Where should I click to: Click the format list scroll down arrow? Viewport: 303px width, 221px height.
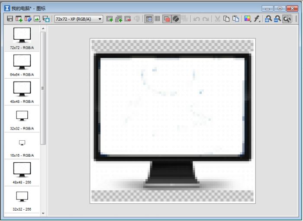pos(43,213)
